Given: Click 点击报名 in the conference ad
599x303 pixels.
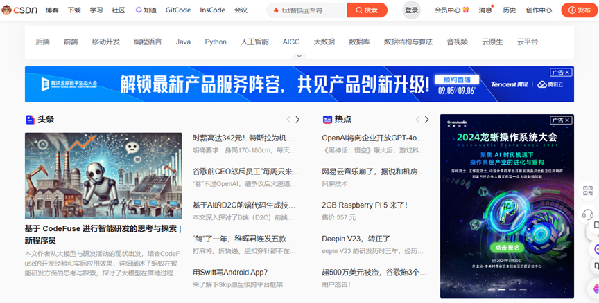Looking at the screenshot, I should click(507, 248).
